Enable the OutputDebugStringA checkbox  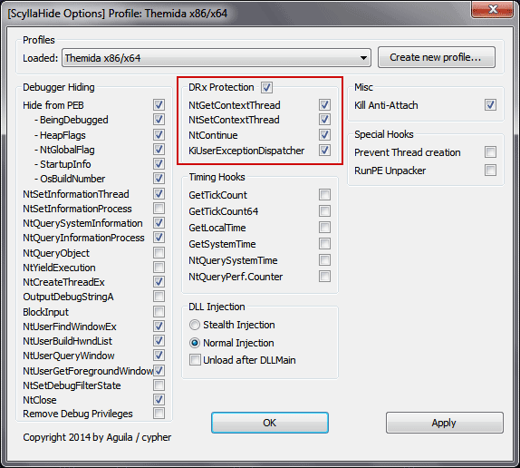tap(159, 297)
